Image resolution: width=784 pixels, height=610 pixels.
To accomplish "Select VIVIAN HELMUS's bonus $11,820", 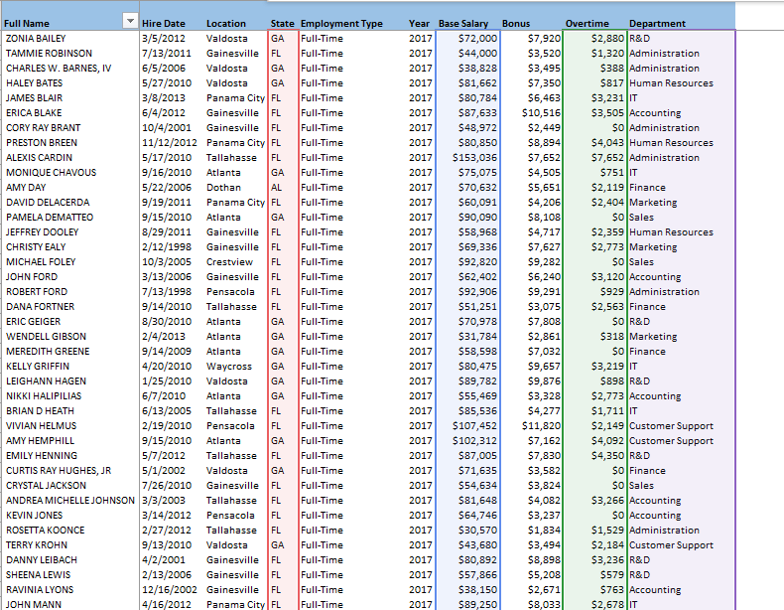I will coord(541,426).
